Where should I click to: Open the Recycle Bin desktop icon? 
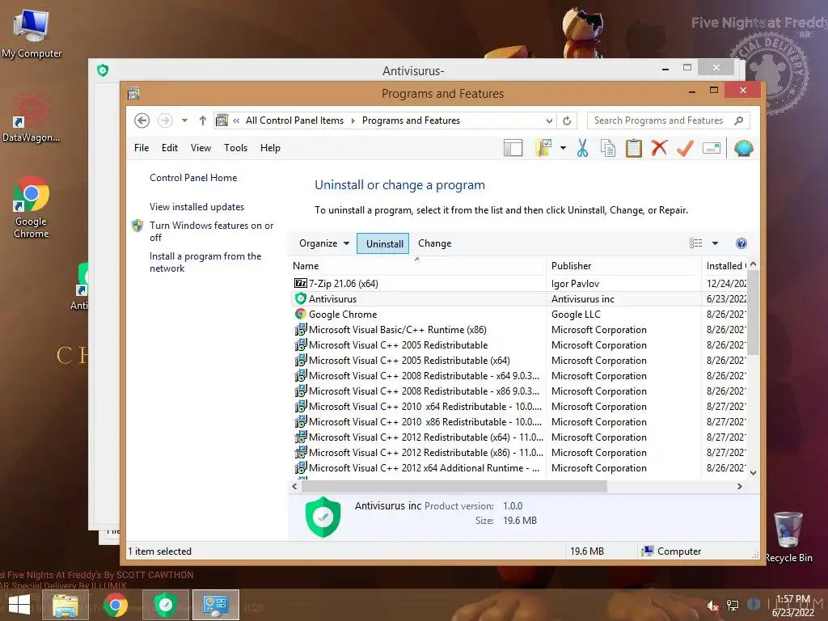(788, 537)
